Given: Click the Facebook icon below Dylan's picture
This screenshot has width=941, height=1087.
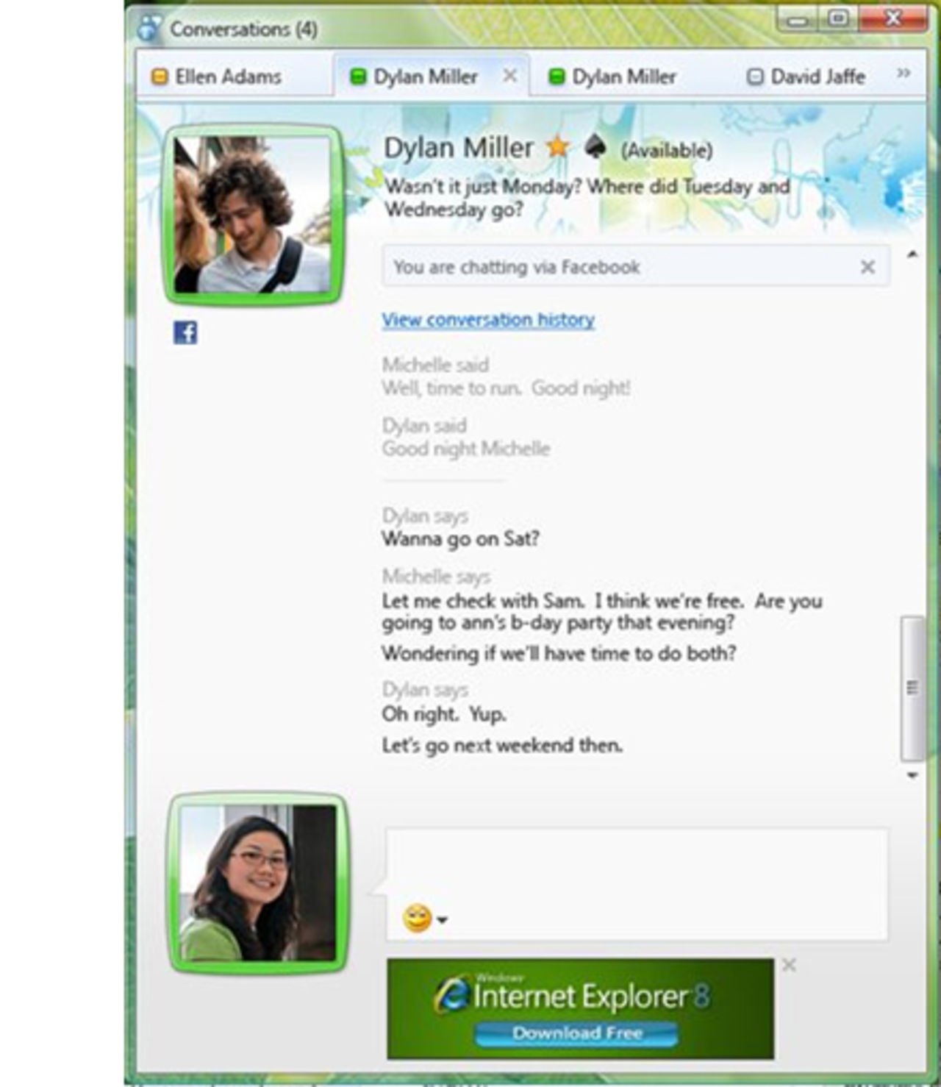Looking at the screenshot, I should (187, 332).
